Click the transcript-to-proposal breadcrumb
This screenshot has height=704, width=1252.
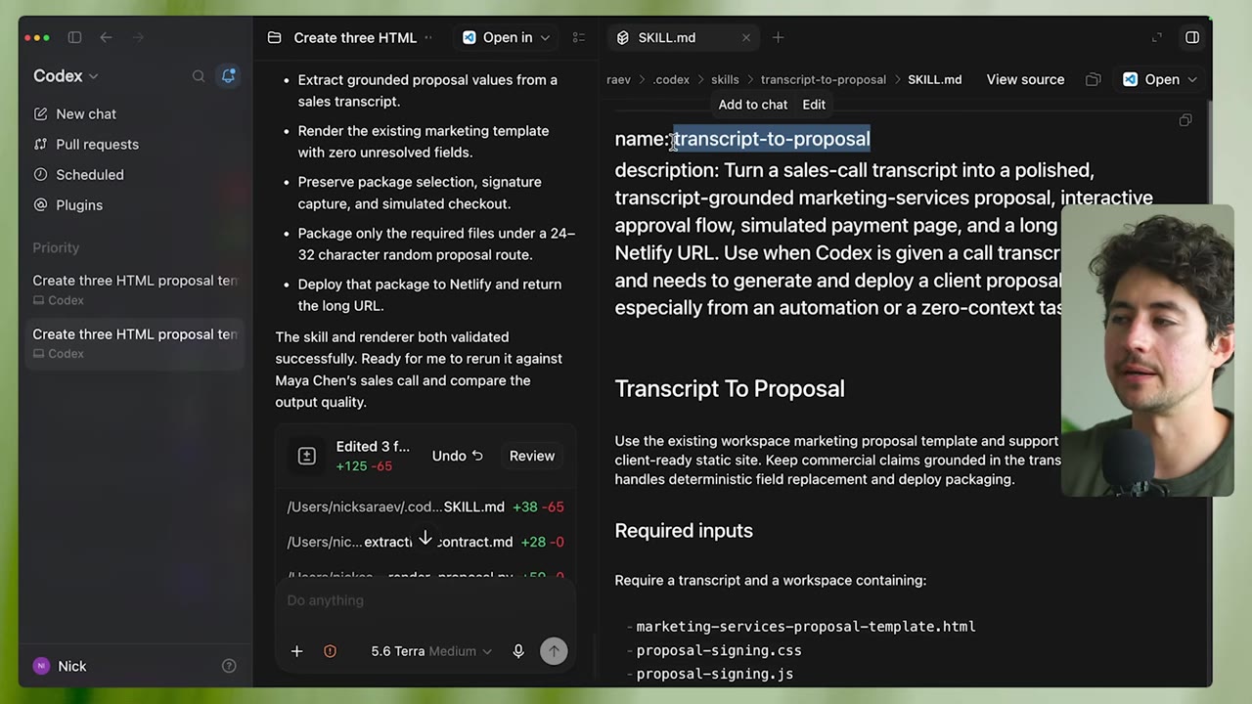pyautogui.click(x=824, y=79)
